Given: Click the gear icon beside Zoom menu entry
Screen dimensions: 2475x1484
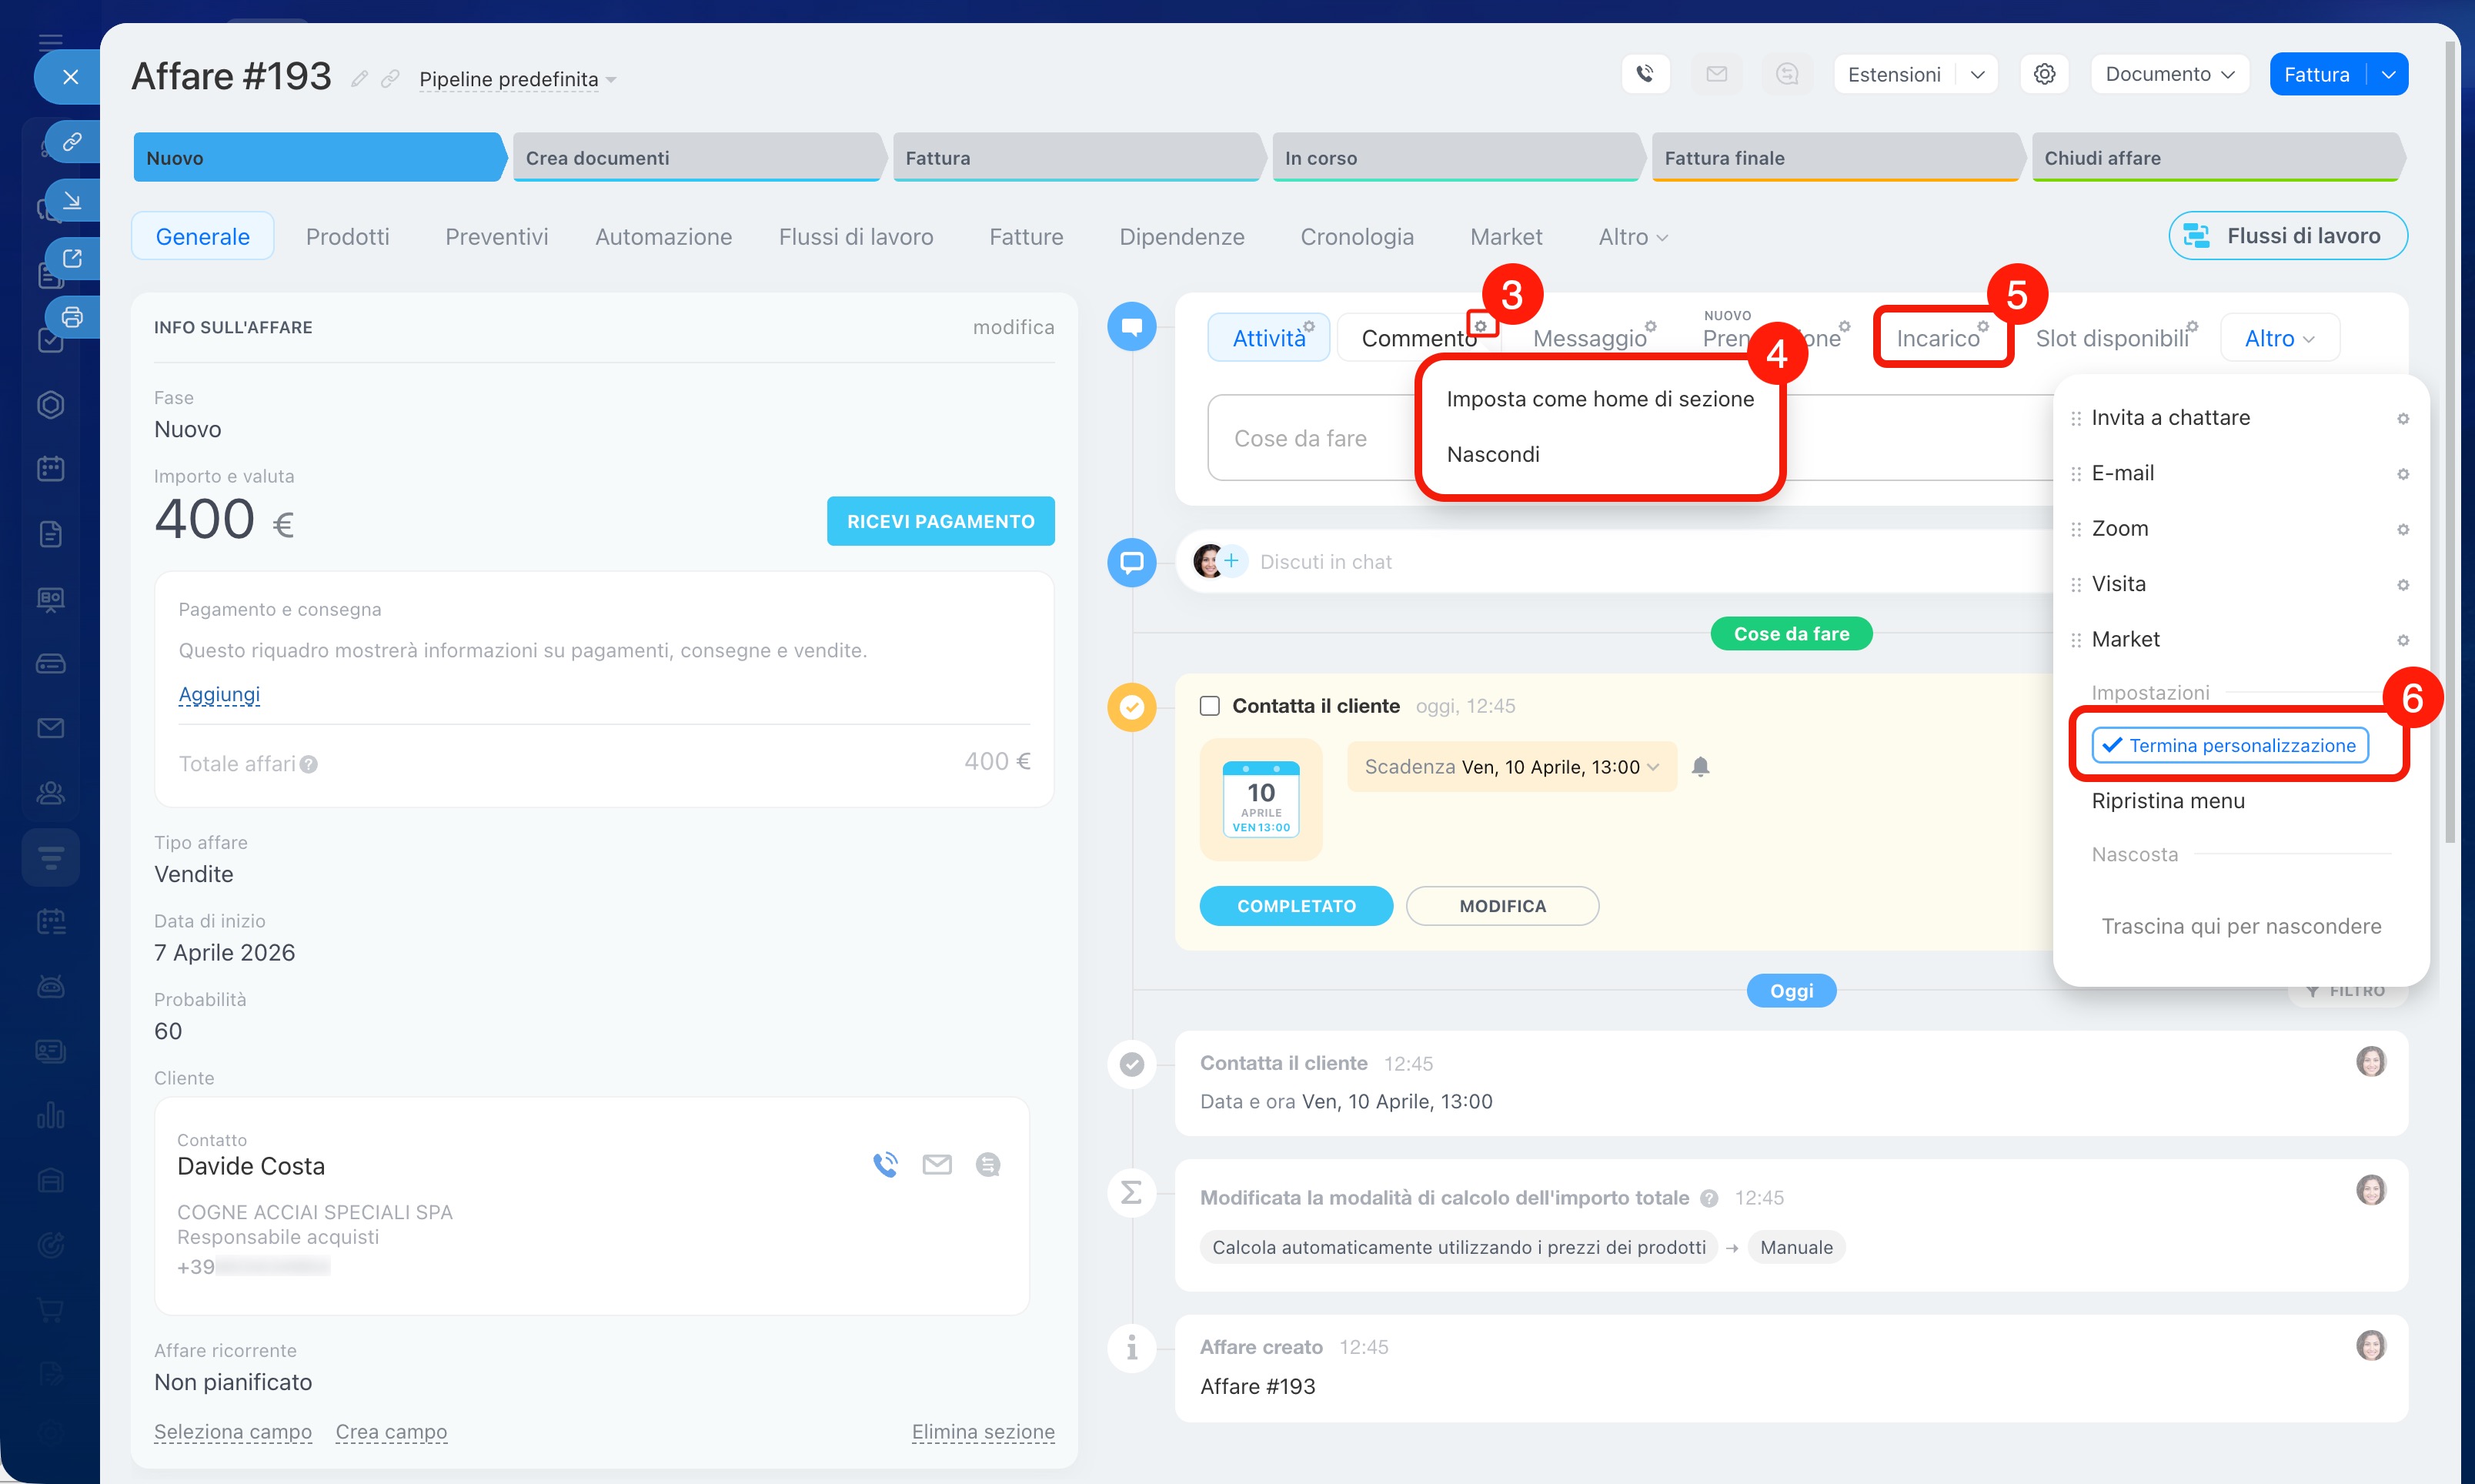Looking at the screenshot, I should coord(2403,529).
